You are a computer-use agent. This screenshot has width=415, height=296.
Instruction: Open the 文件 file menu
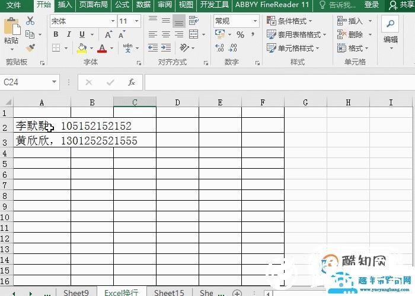click(x=14, y=5)
